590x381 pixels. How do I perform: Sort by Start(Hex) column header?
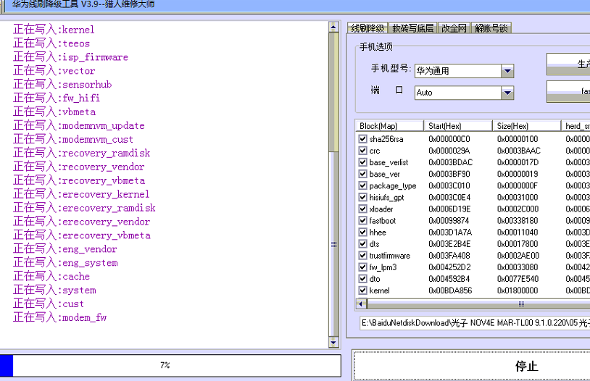(x=458, y=126)
